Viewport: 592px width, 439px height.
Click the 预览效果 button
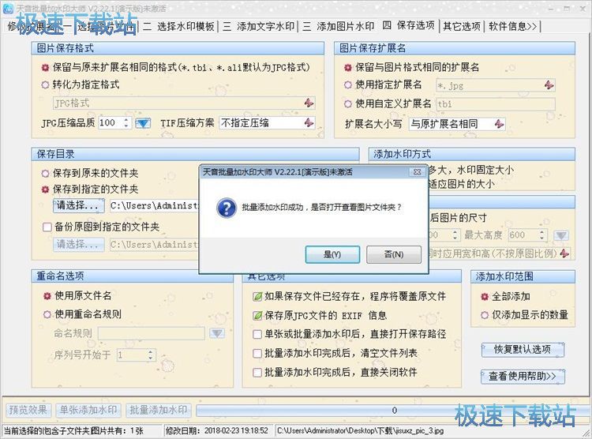(28, 410)
